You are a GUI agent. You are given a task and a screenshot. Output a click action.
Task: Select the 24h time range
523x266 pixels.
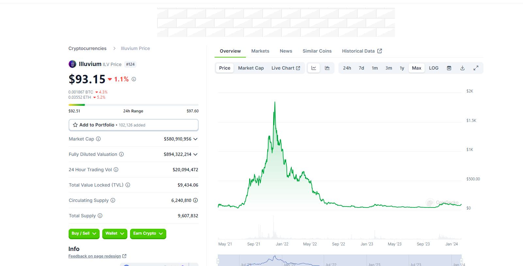(x=347, y=68)
